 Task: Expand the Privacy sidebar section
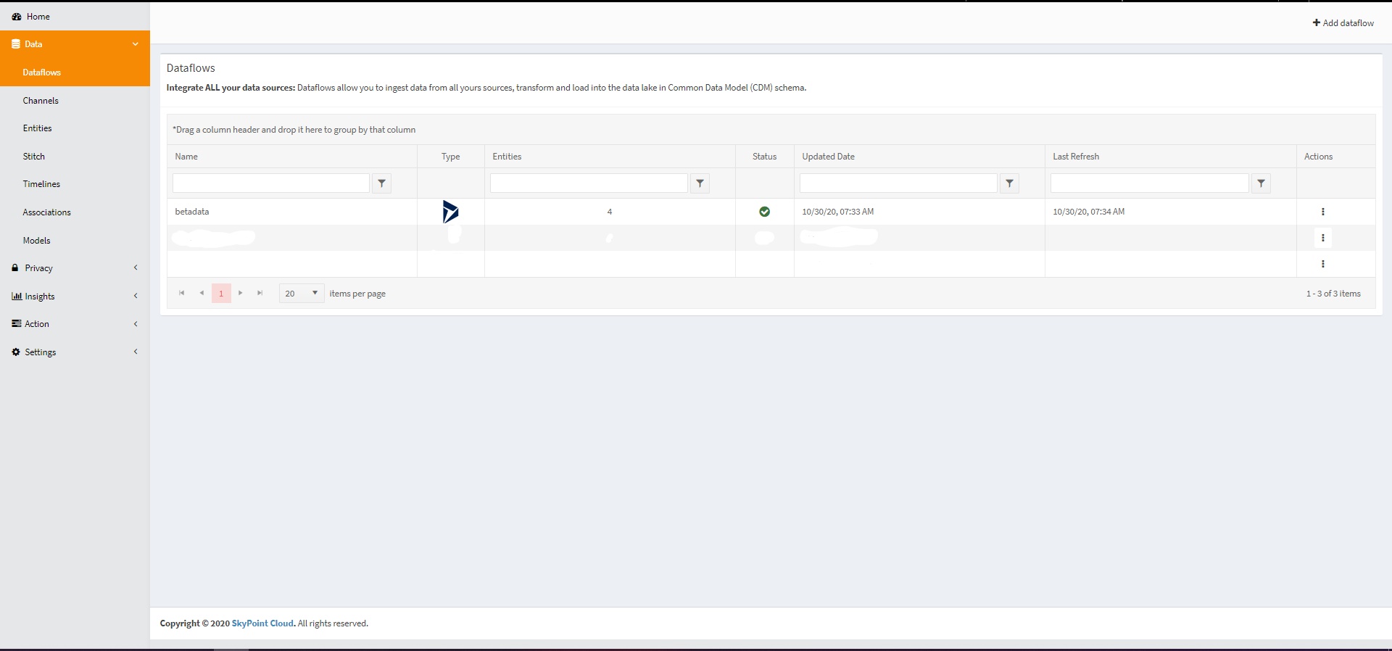pyautogui.click(x=75, y=268)
